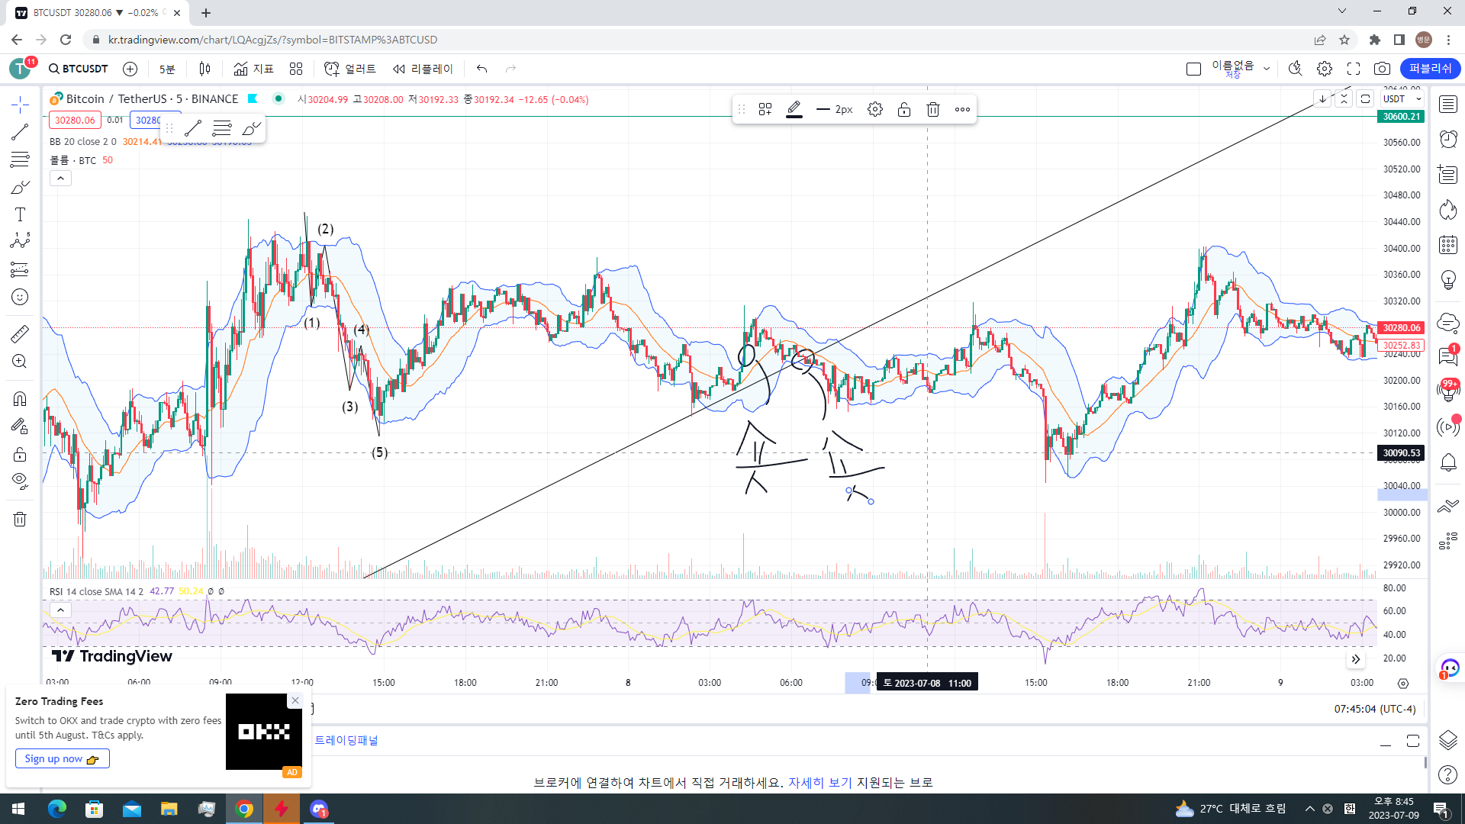The height and width of the screenshot is (824, 1465).
Task: Open a new browser tab
Action: point(206,13)
